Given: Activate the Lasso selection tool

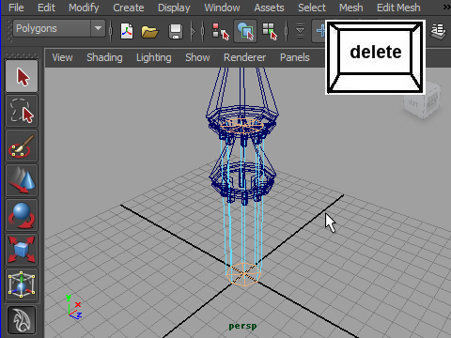Looking at the screenshot, I should coord(22,111).
